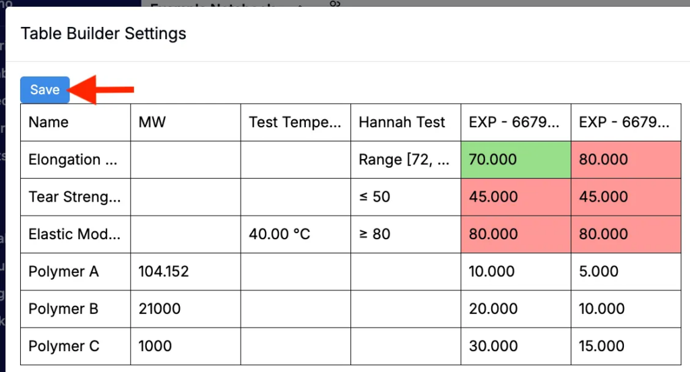Click the Tear Streng... row name cell
This screenshot has width=690, height=372.
point(75,197)
